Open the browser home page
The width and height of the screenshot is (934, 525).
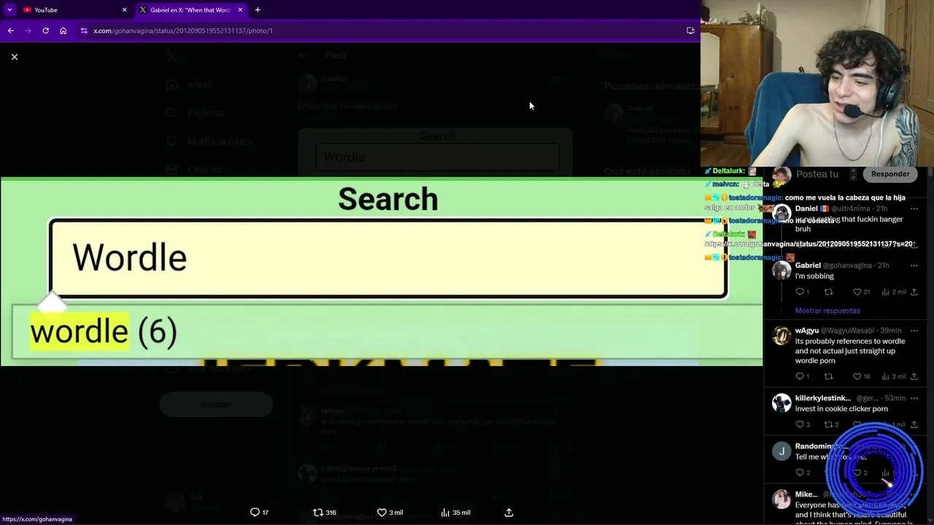click(x=63, y=31)
